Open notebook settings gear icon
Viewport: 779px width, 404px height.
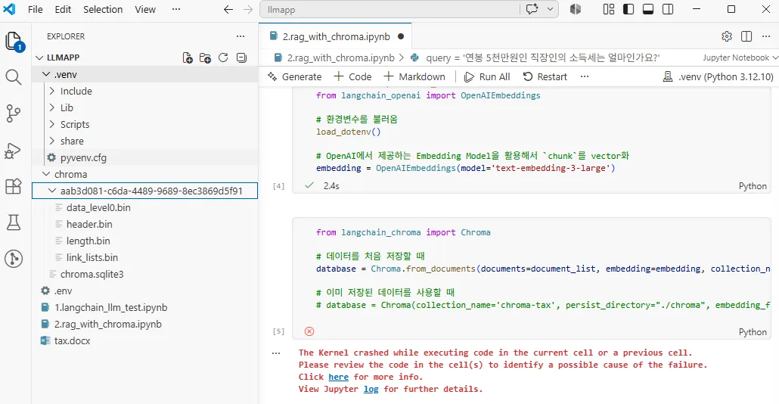point(726,36)
